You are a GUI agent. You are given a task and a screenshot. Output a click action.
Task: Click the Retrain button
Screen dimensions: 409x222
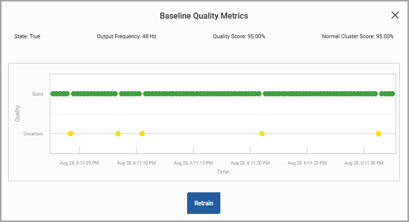(x=204, y=203)
